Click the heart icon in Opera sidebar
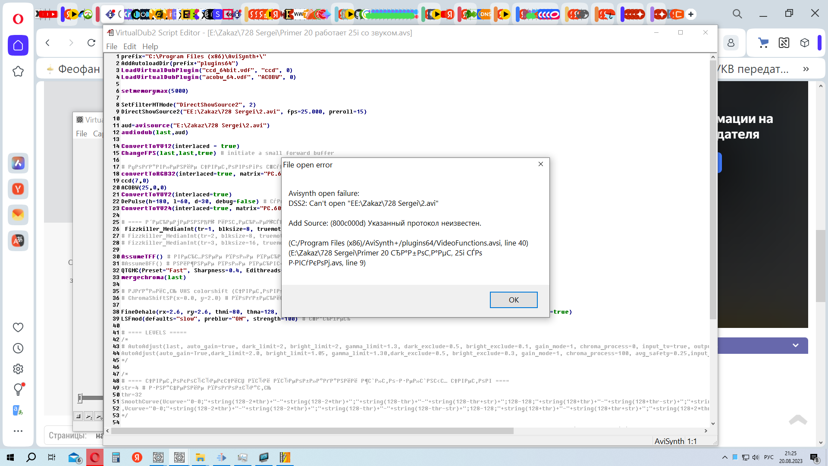Image resolution: width=828 pixels, height=466 pixels. [x=18, y=327]
